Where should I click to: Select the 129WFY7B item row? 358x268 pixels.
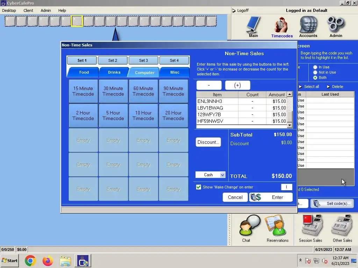(x=241, y=114)
